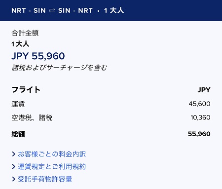The height and width of the screenshot is (189, 222).
Task: Click the 1 大人 passenger count in header
Action: coord(114,10)
